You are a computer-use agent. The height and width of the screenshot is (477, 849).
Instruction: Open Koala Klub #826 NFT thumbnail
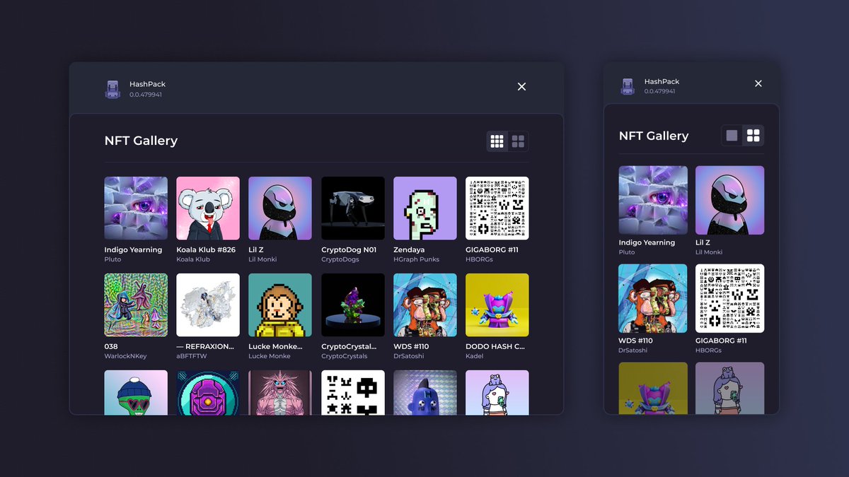pos(208,208)
